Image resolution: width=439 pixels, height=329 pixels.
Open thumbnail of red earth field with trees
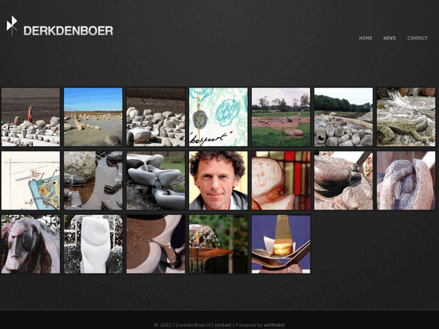[x=281, y=117]
